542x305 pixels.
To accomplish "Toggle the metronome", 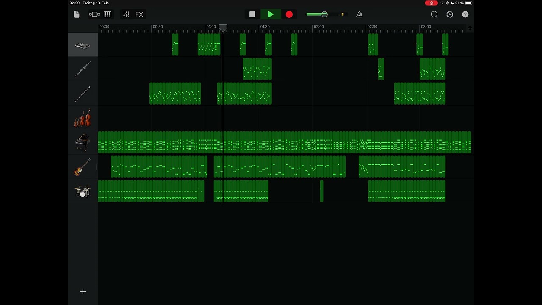I will click(359, 14).
